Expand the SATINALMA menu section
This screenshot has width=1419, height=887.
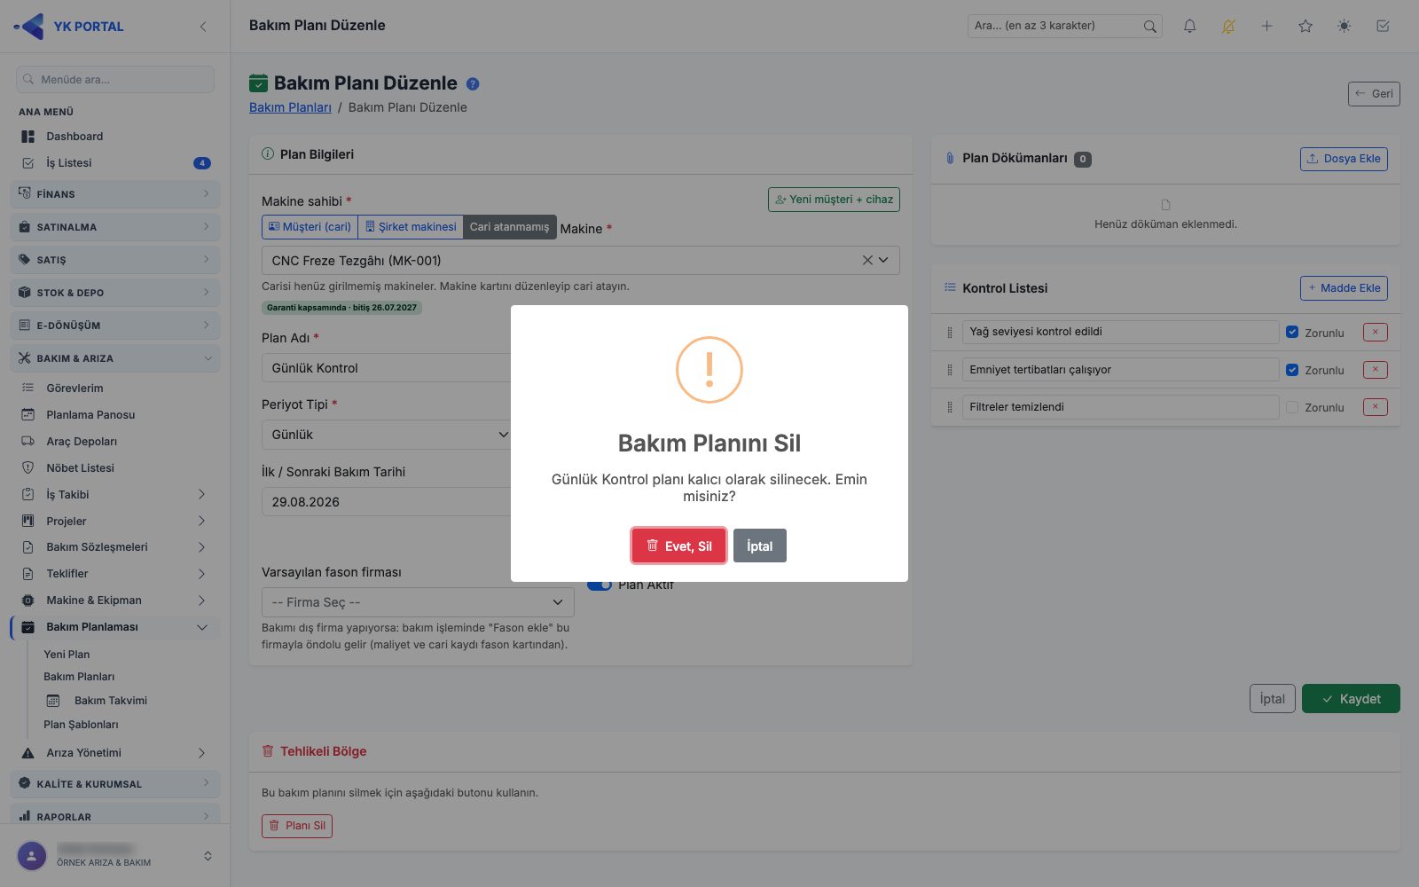point(115,226)
